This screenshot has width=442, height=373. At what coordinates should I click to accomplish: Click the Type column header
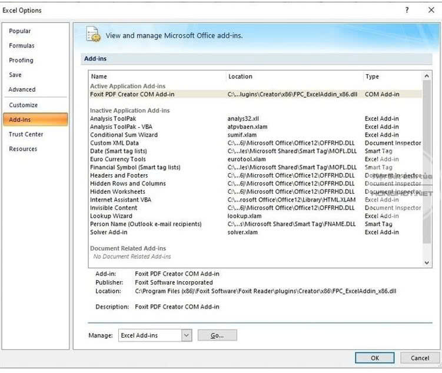pyautogui.click(x=372, y=76)
